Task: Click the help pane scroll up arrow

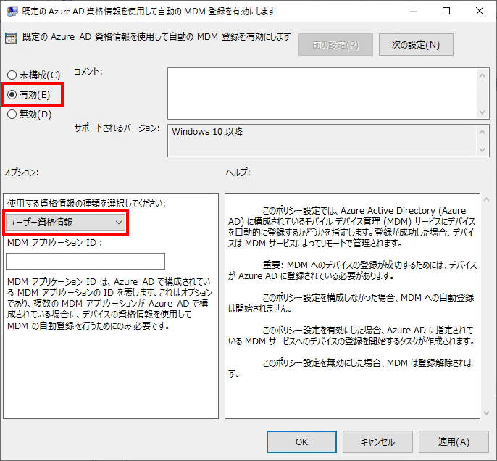Action: coord(487,199)
